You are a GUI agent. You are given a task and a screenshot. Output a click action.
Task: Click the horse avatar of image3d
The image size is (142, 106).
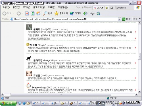click(29, 59)
